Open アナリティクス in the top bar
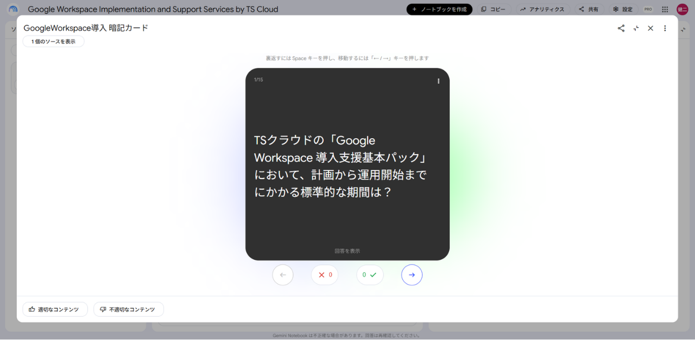 coord(542,9)
